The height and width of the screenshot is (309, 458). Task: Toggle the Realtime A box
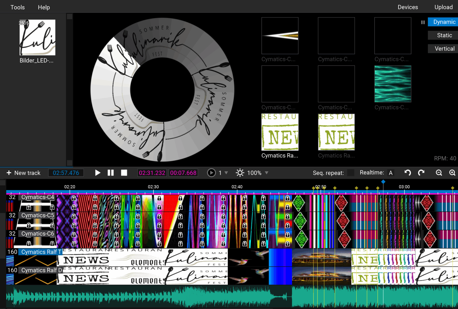pyautogui.click(x=390, y=173)
